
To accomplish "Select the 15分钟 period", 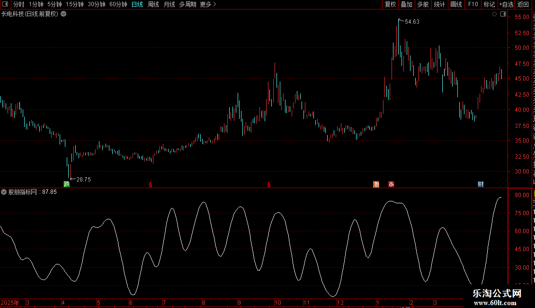I will [74, 4].
